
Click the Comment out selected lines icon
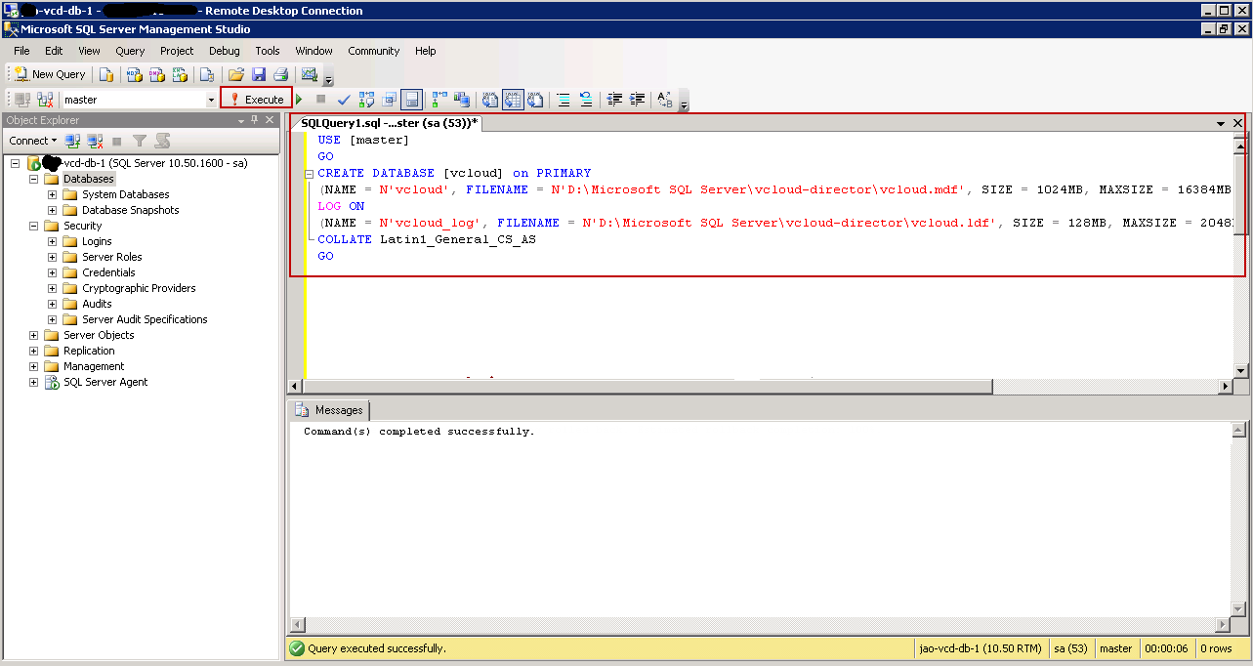coord(563,99)
